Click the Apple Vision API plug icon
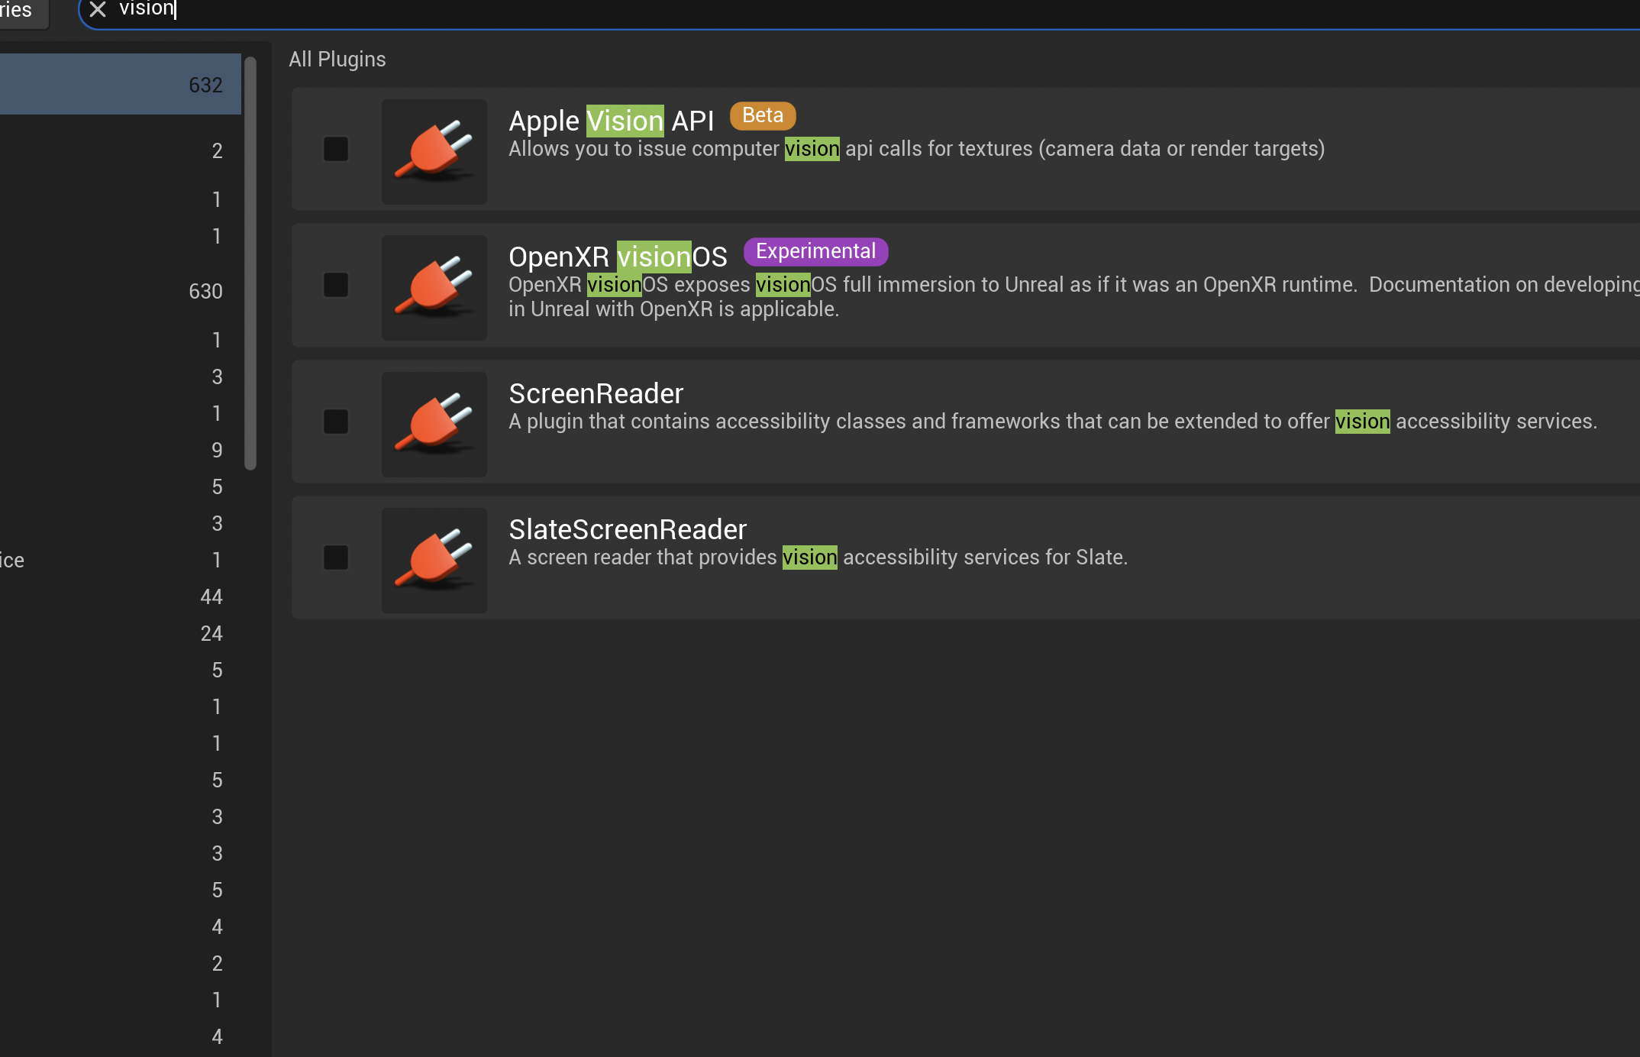The height and width of the screenshot is (1057, 1640). tap(434, 151)
